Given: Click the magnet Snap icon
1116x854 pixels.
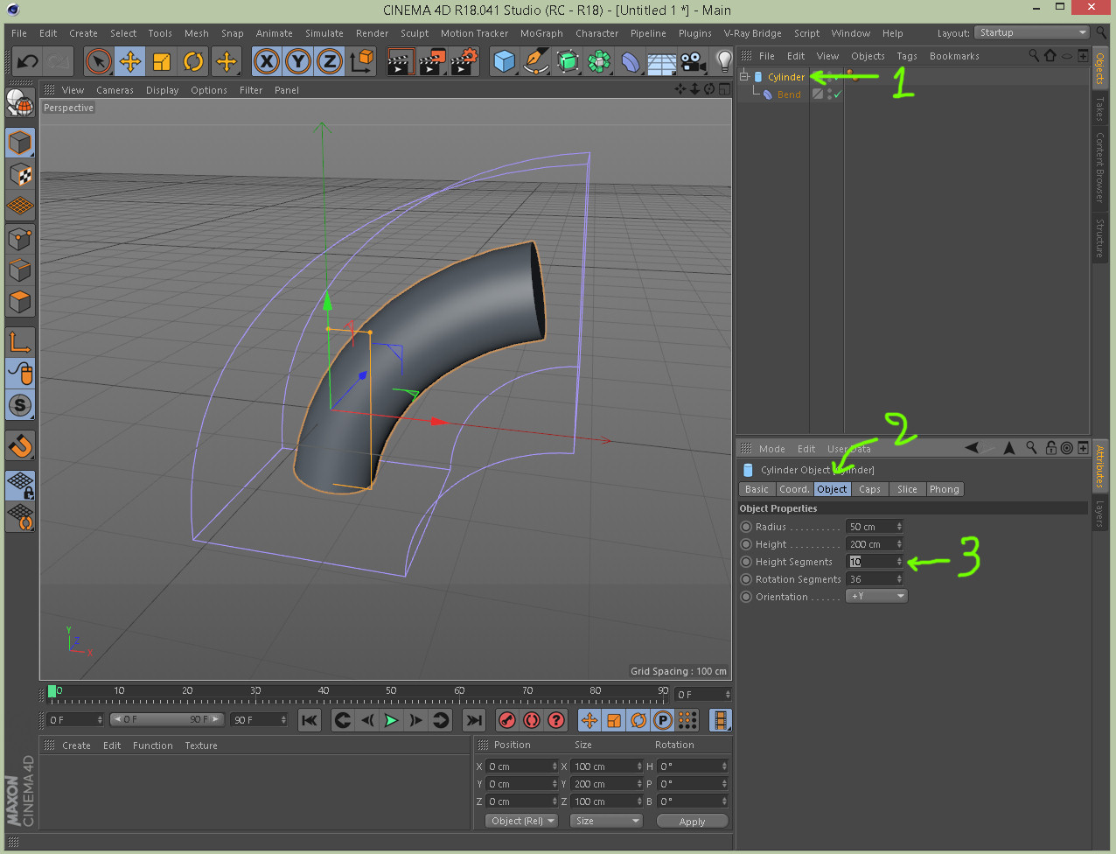Looking at the screenshot, I should coord(20,445).
